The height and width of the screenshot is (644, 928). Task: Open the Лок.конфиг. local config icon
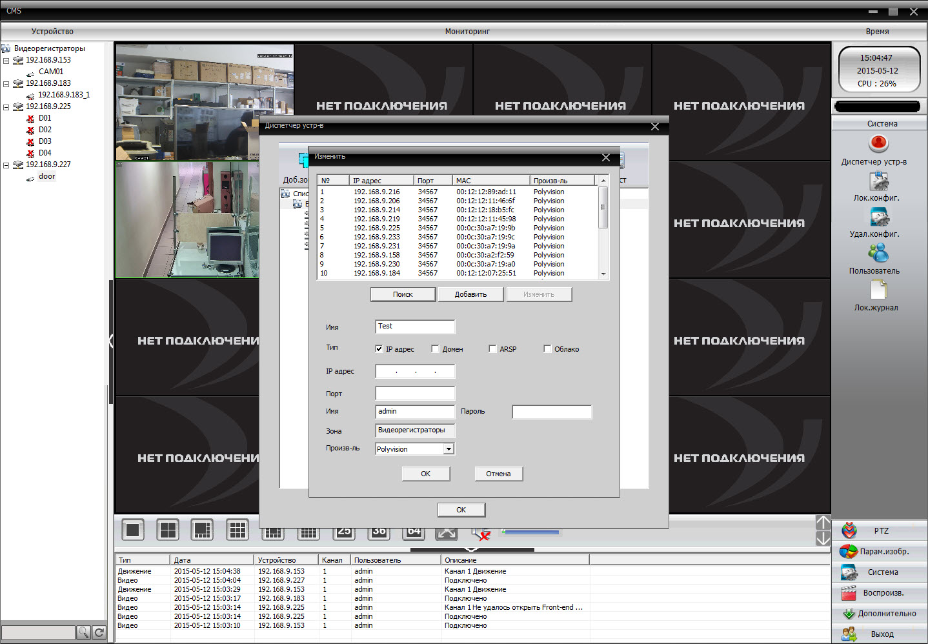coord(878,181)
